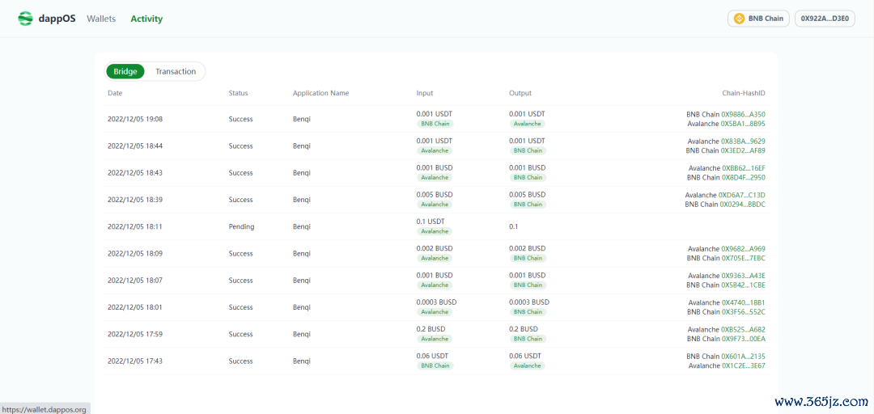This screenshot has width=874, height=414.
Task: Go to the Activity page
Action: (x=146, y=19)
